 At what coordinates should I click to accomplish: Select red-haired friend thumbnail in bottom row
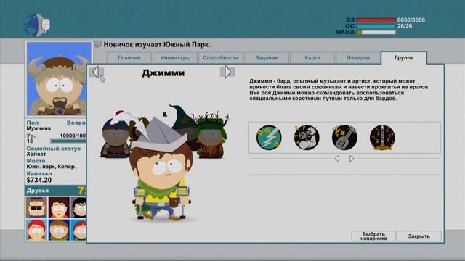click(36, 230)
